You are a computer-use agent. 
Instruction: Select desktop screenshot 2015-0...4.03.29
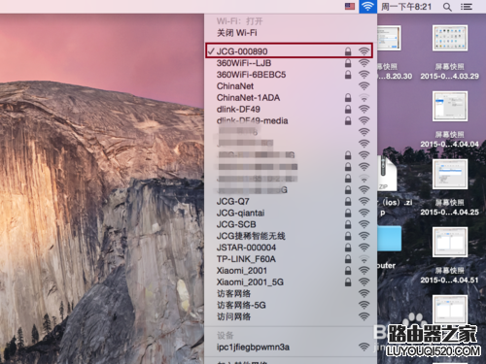tap(450, 38)
